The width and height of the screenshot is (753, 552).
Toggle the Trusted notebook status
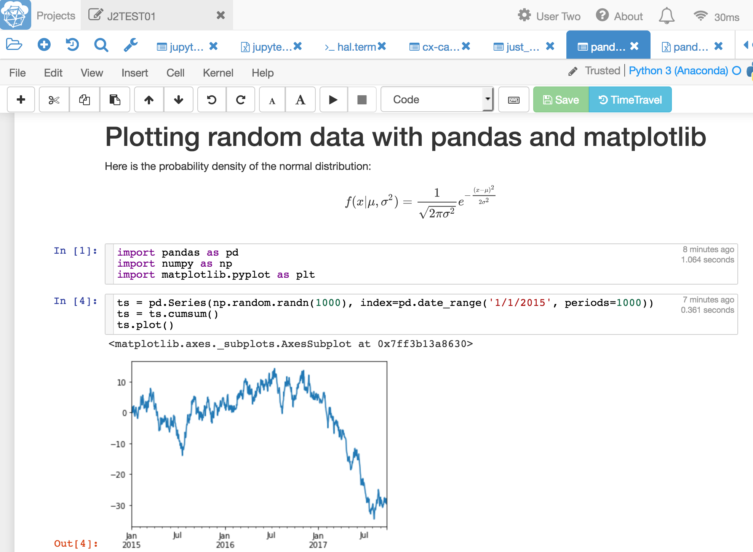coord(602,71)
